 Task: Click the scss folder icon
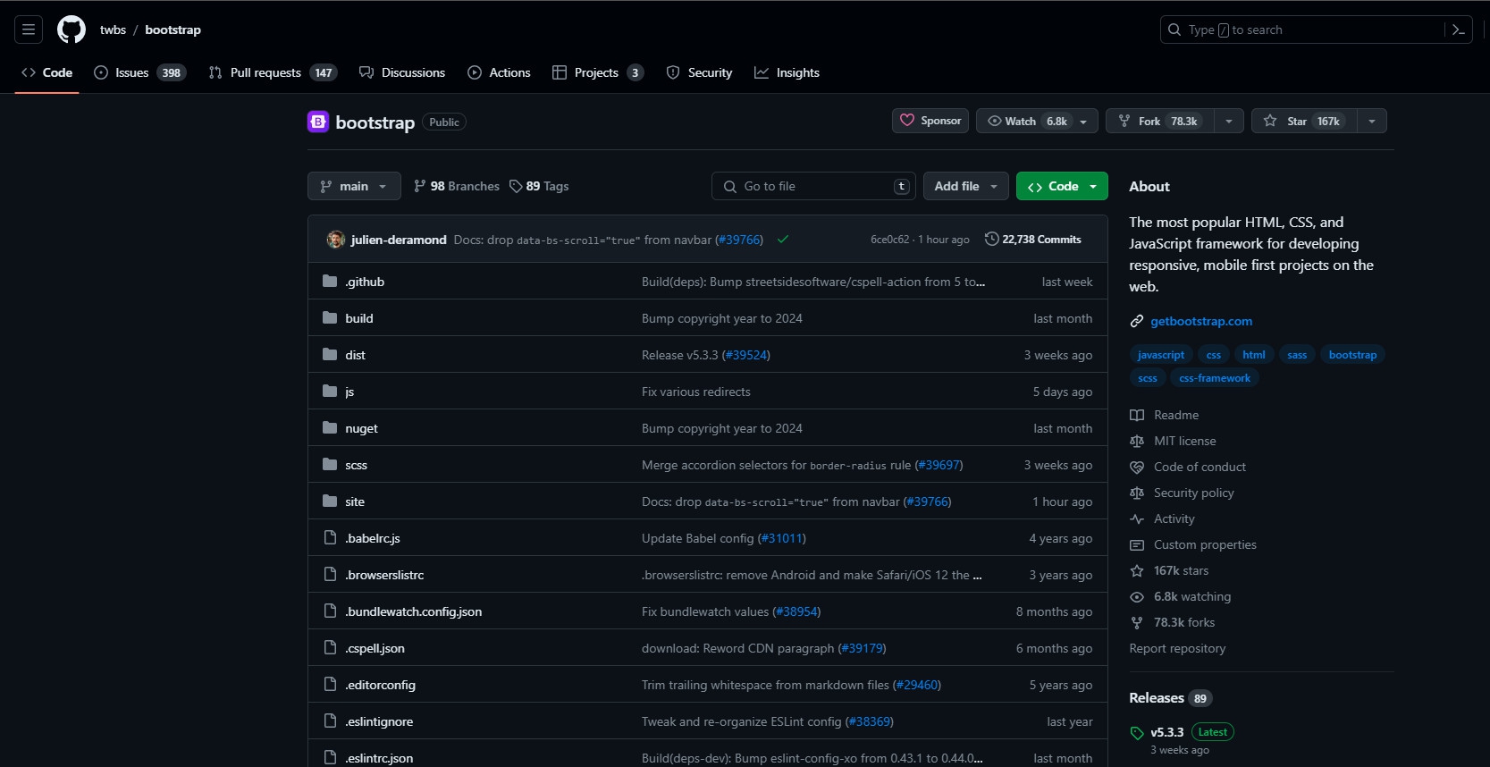330,465
